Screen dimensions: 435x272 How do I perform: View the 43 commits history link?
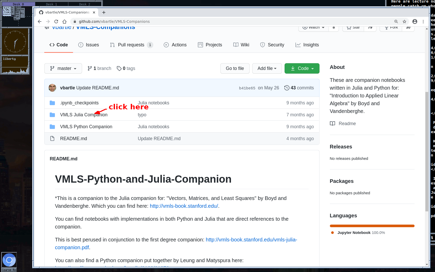pyautogui.click(x=299, y=88)
